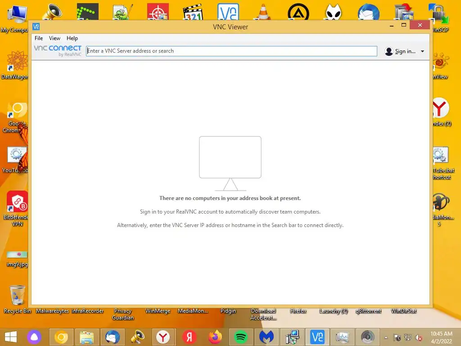
Task: Select the Launchy (2) desktop label
Action: (334, 311)
